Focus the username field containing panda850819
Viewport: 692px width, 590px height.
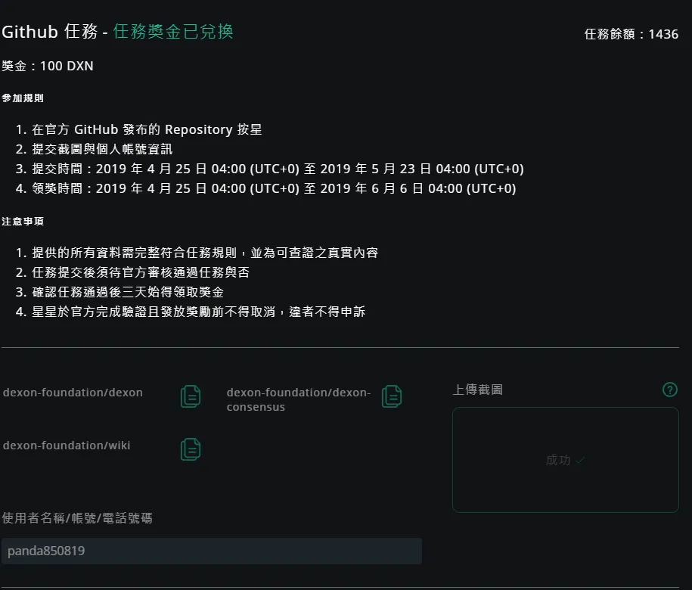(x=212, y=551)
